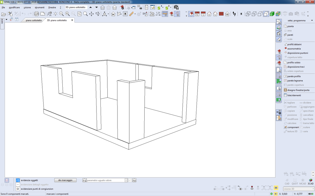Click the footprints walk-through icon

234,14
